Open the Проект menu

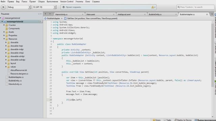coord(32,2)
